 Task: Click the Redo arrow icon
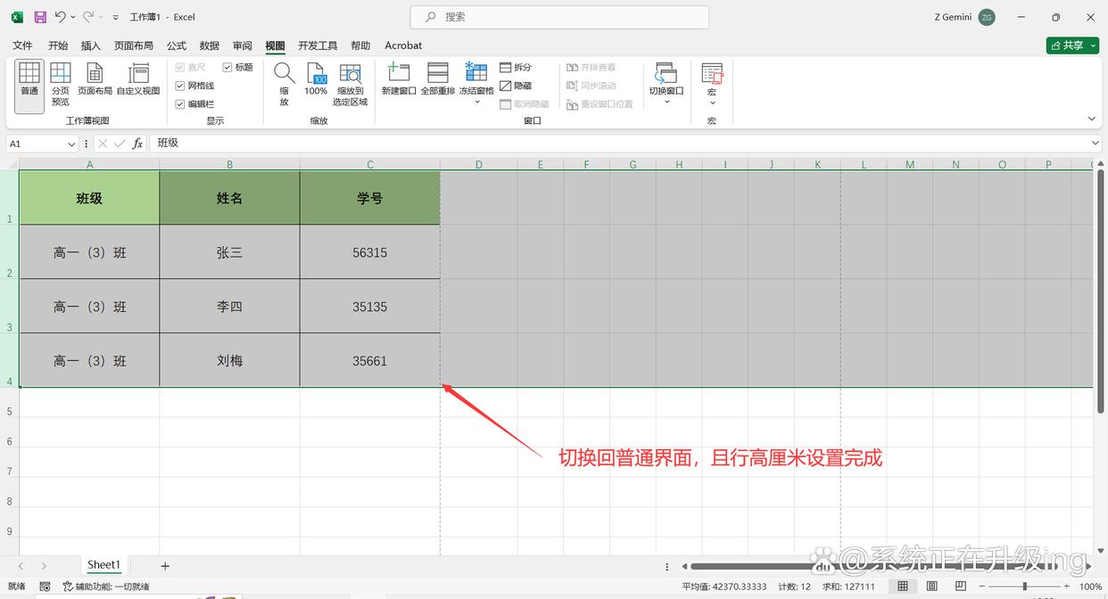(x=87, y=17)
